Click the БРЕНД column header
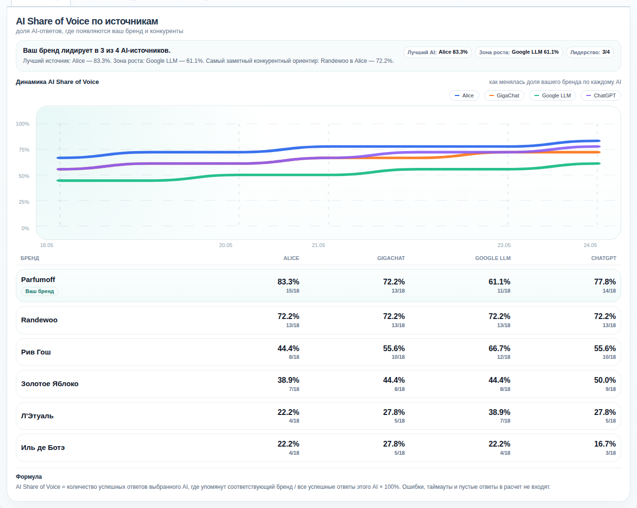 pyautogui.click(x=30, y=258)
